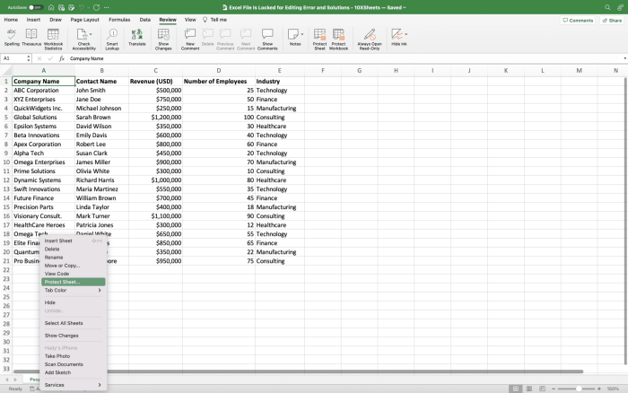Open the Thesaurus tool
628x393 pixels.
coord(31,36)
